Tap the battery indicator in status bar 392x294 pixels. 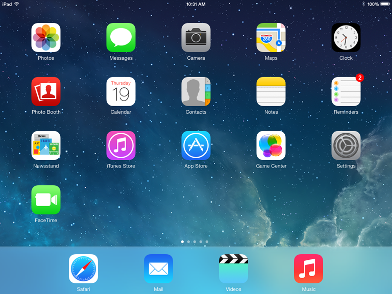point(385,4)
